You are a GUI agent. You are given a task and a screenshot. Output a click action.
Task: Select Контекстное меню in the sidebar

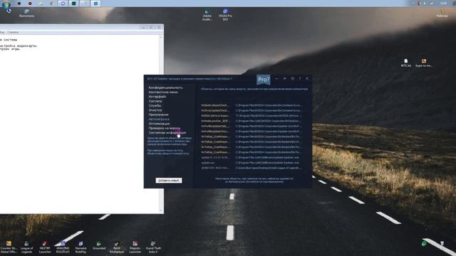tap(163, 92)
